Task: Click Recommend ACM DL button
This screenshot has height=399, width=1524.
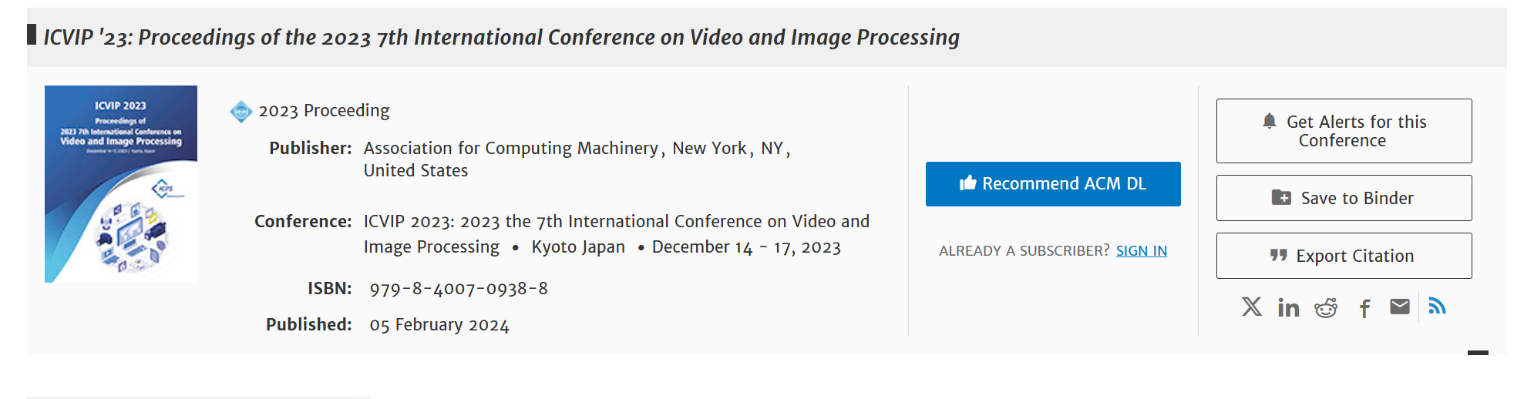Action: [x=1053, y=184]
